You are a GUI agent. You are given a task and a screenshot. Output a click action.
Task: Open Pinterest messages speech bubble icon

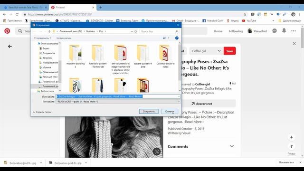click(275, 31)
